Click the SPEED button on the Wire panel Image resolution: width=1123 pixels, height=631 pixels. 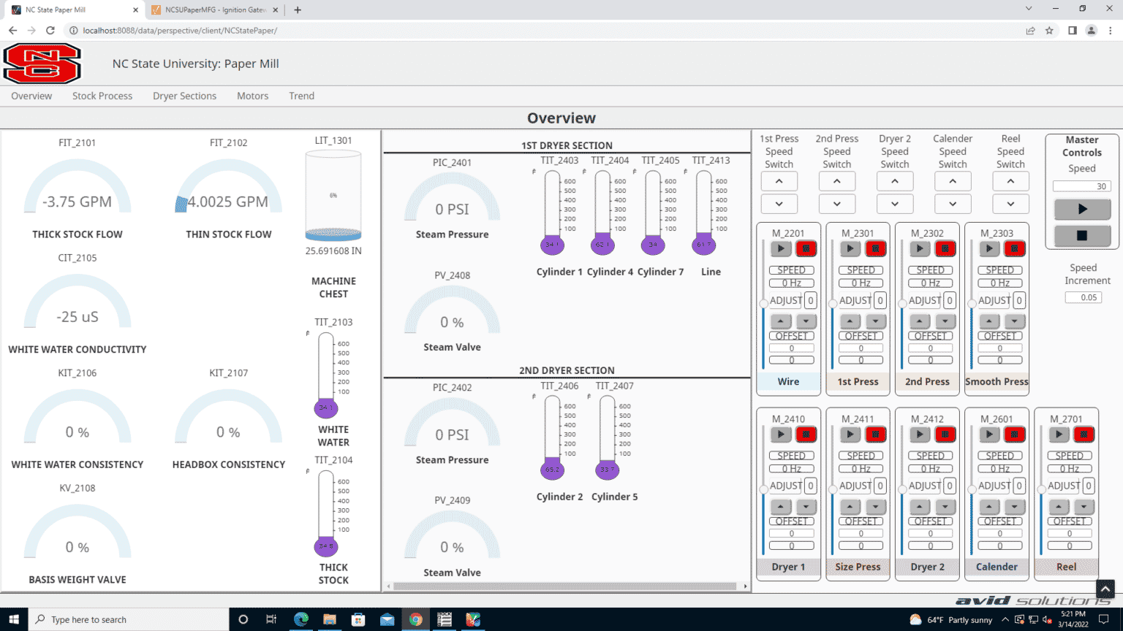791,269
